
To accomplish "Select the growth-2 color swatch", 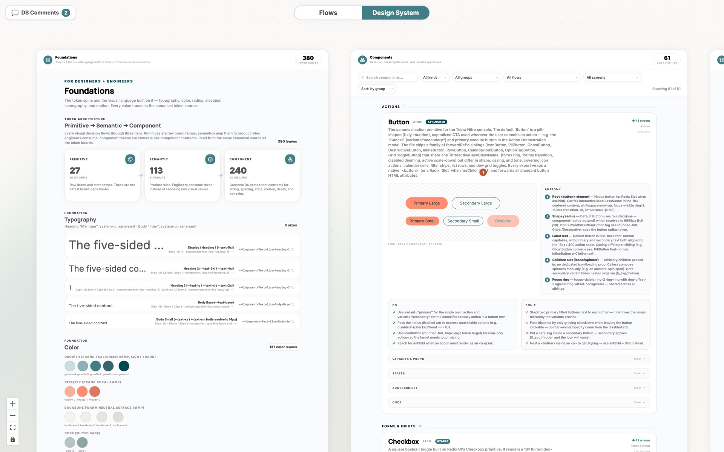I will coord(95,366).
